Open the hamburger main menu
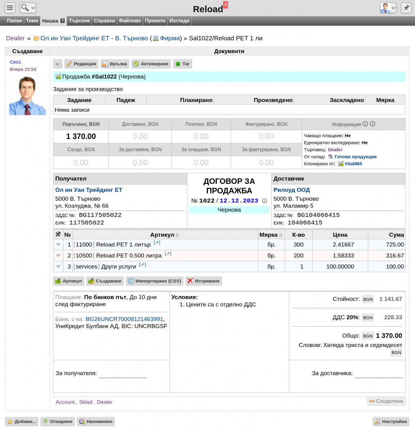The image size is (415, 431). 10,8
